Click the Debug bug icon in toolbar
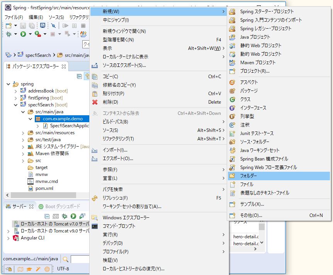Screen dimensions: 333x275 tap(9, 34)
